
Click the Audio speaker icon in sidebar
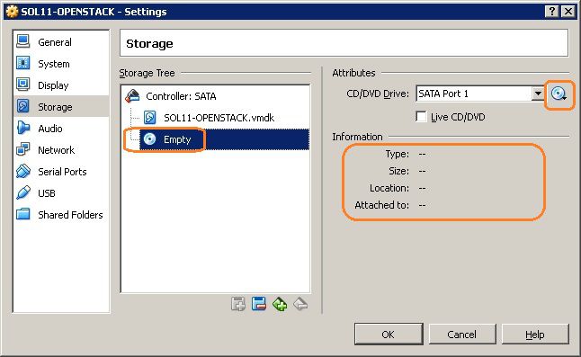(23, 128)
